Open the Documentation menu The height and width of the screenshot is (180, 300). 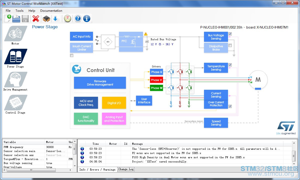tap(51, 10)
